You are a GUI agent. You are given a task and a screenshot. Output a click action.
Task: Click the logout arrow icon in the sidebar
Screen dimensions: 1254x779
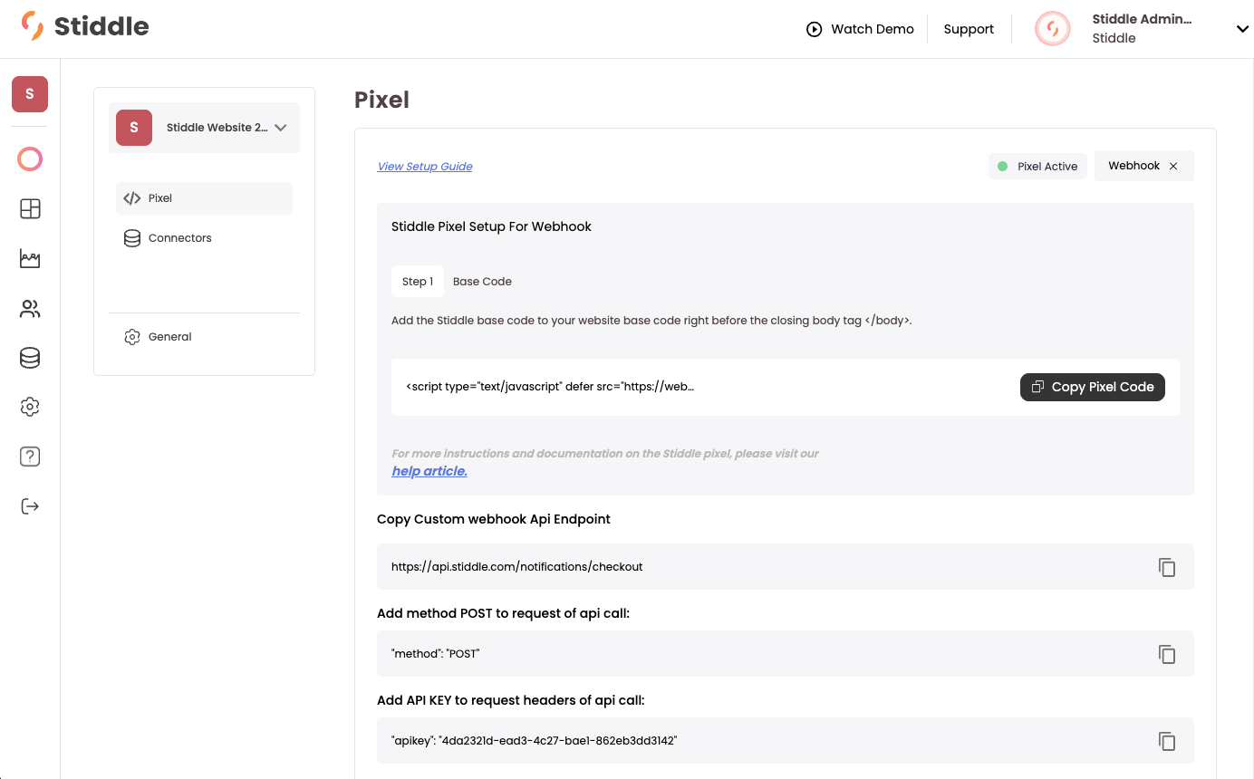(30, 506)
